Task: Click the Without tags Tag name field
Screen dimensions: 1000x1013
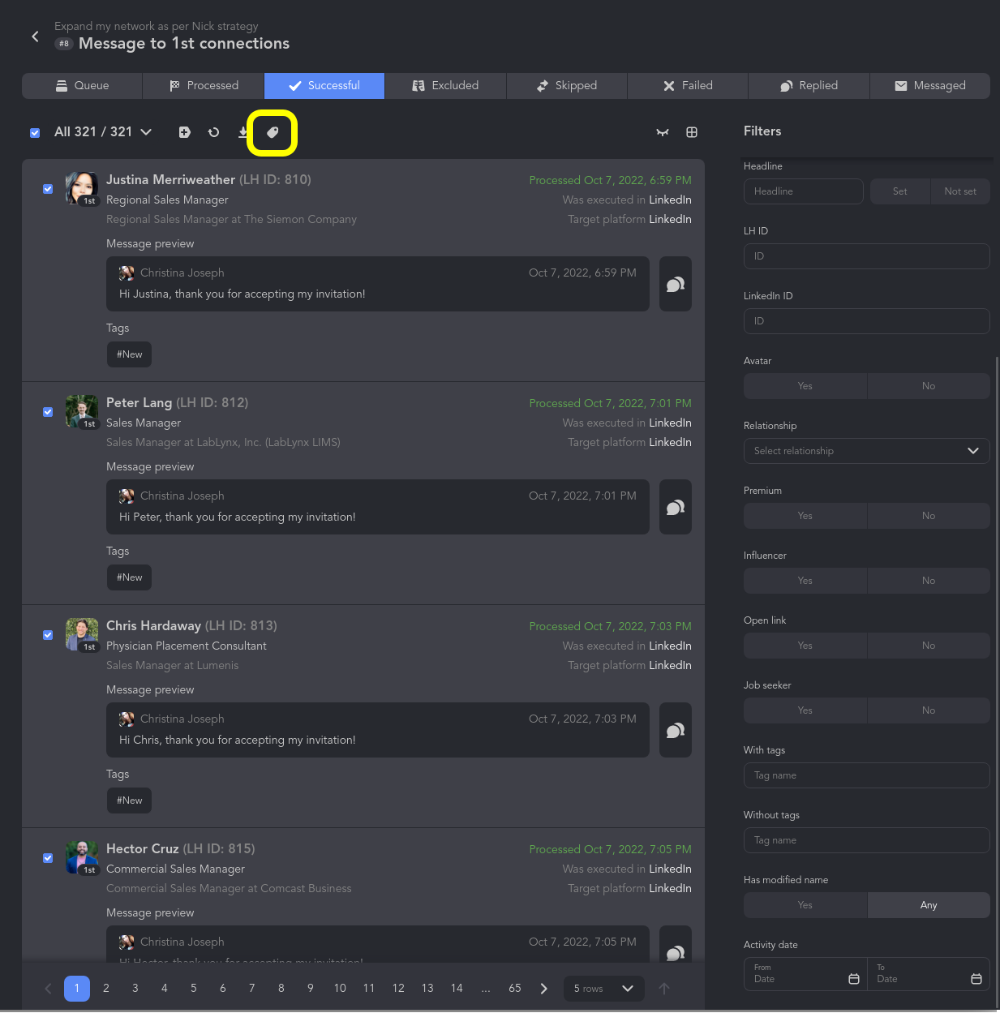Action: 867,840
